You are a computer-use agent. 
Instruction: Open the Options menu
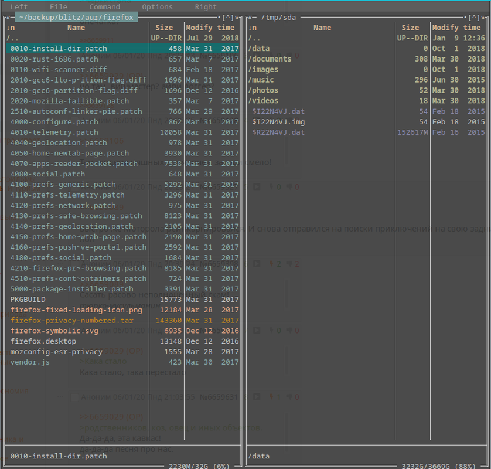coord(157,6)
